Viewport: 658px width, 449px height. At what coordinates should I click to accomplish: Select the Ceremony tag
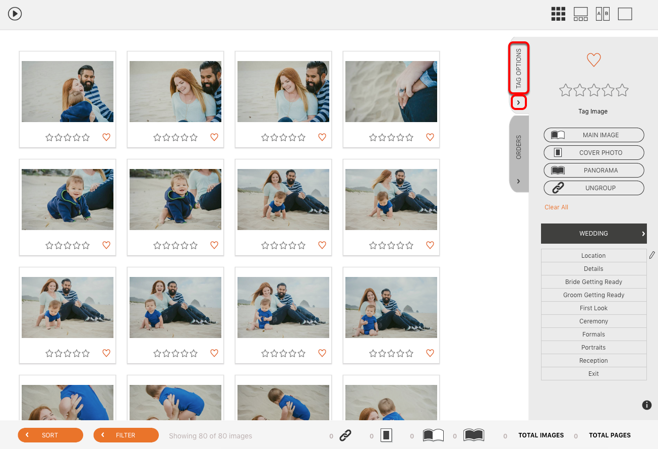(x=593, y=321)
